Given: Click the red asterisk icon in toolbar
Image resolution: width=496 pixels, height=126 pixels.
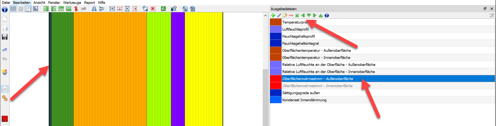Looking at the screenshot, I should 153,9.
